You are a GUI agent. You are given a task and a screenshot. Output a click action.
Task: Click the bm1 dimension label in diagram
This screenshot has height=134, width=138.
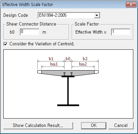54,64
